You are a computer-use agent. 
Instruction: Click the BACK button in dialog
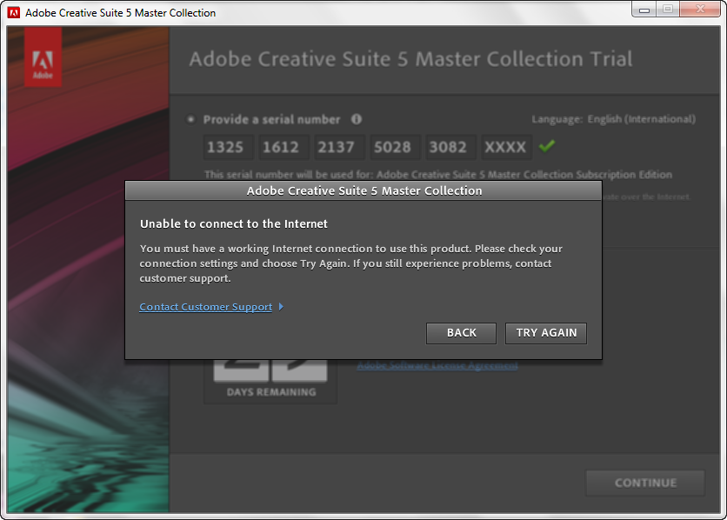461,333
